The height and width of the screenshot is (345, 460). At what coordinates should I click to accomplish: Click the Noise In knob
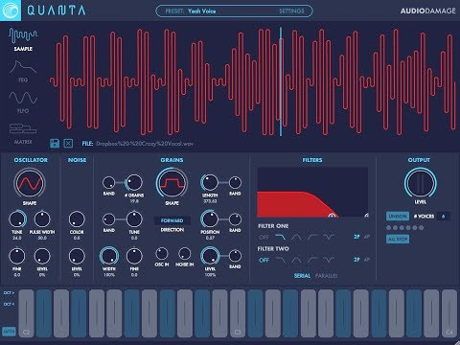[x=184, y=254]
